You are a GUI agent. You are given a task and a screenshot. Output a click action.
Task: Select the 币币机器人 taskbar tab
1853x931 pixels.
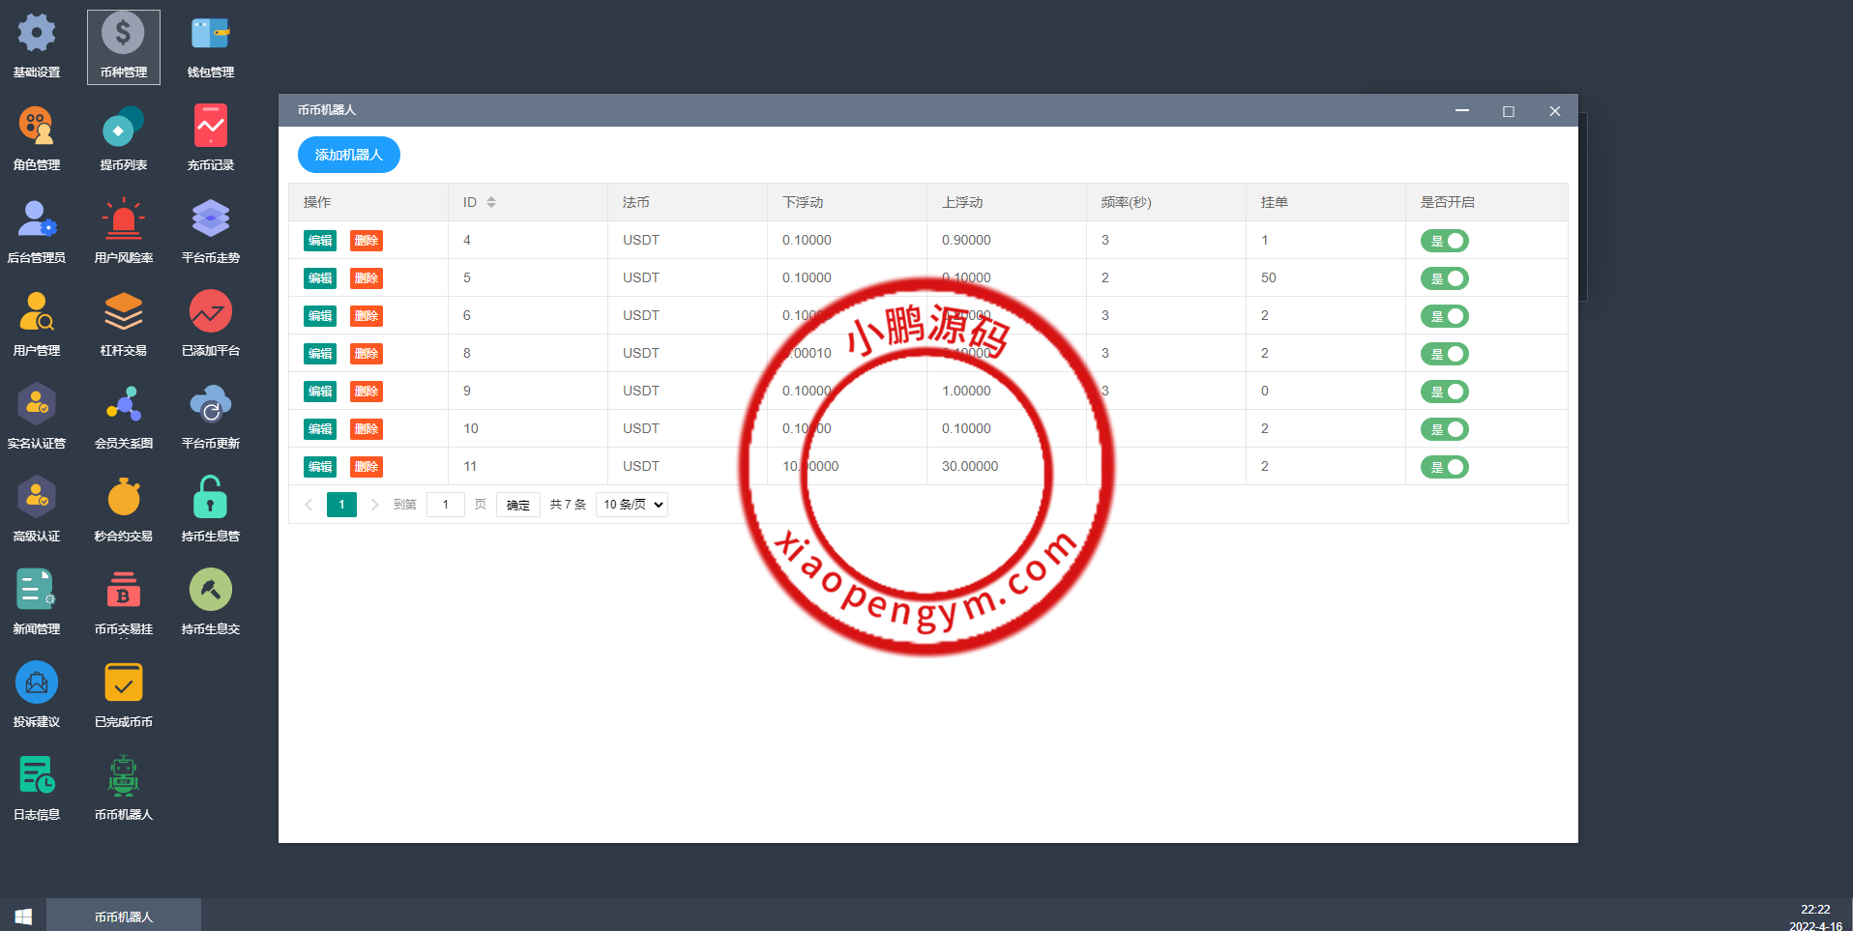click(x=124, y=916)
